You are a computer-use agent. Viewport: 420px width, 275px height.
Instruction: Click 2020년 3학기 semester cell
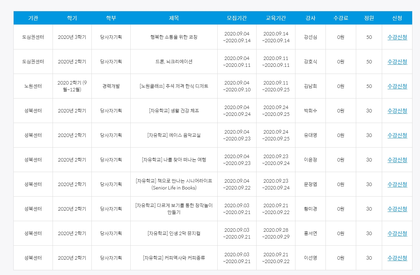72,37
